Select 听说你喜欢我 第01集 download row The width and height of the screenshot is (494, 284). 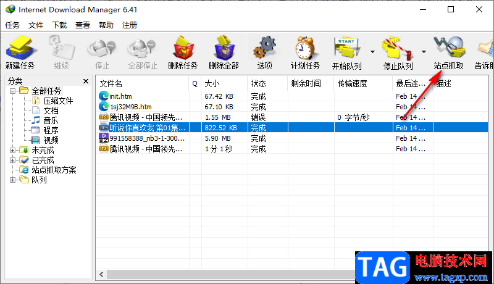pyautogui.click(x=292, y=128)
